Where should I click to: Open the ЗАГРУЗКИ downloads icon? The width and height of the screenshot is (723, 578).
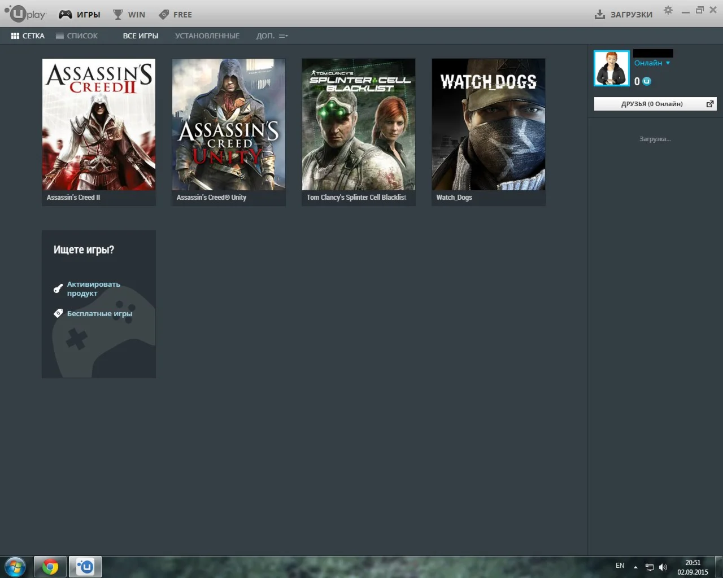point(599,14)
